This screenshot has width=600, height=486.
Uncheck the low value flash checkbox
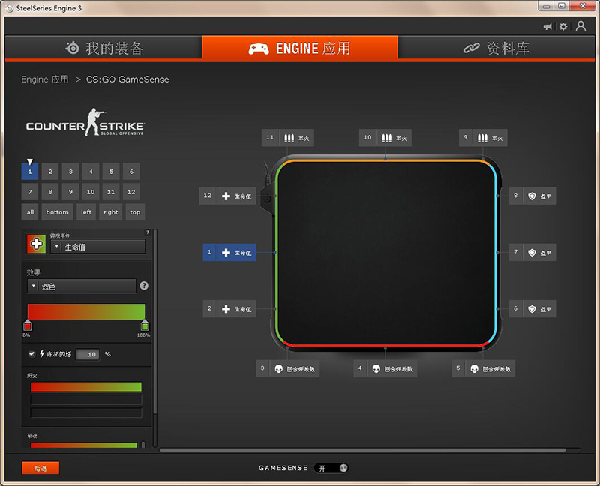[x=31, y=353]
